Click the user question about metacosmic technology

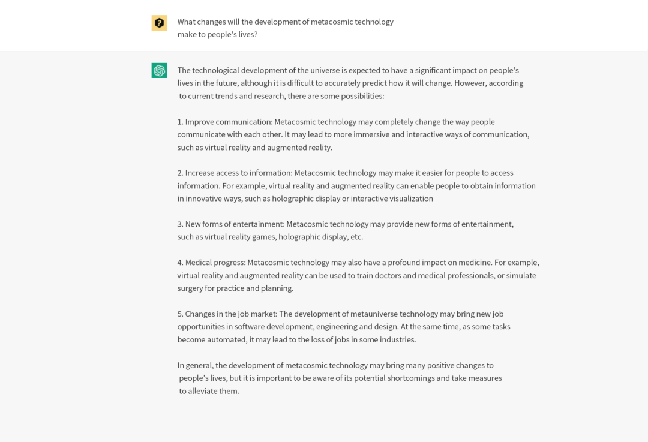click(285, 22)
